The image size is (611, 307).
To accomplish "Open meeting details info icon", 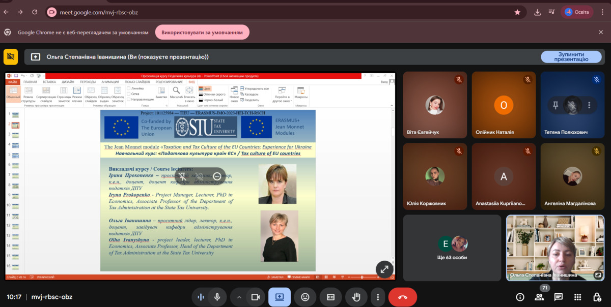I will [x=520, y=297].
